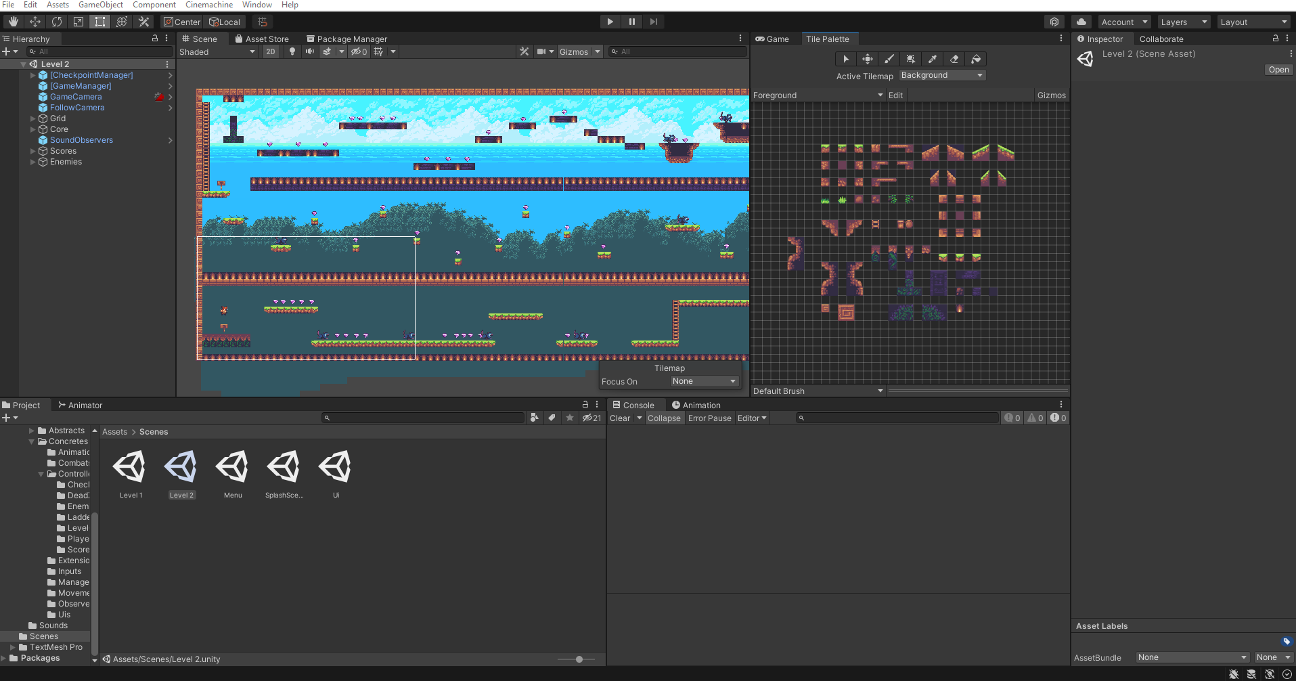Lock the Inspector panel

[1276, 39]
